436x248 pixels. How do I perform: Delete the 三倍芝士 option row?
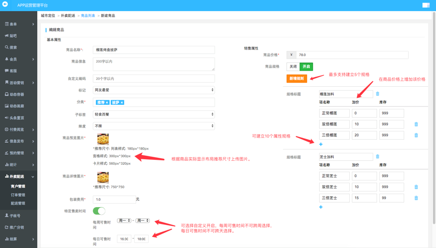(x=416, y=198)
